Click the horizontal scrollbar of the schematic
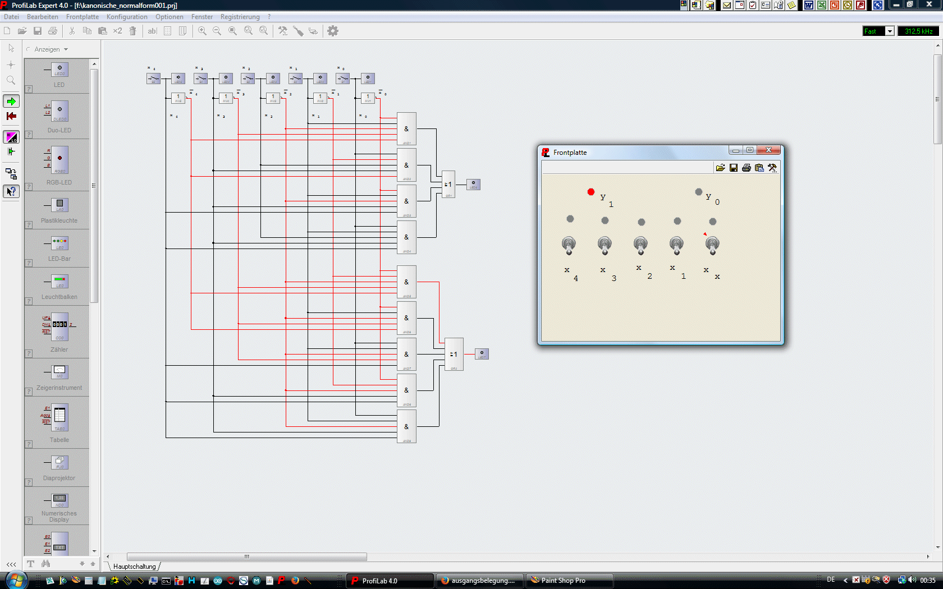The width and height of the screenshot is (943, 589). (247, 556)
